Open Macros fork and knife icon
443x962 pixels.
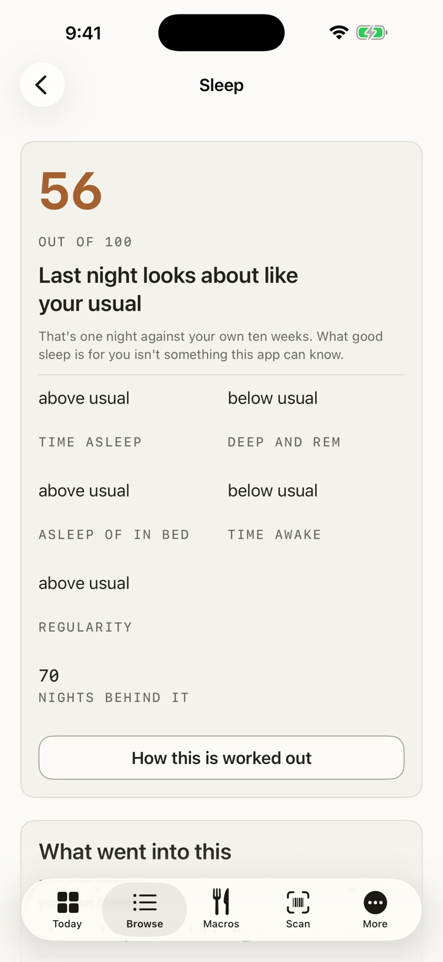pyautogui.click(x=221, y=901)
